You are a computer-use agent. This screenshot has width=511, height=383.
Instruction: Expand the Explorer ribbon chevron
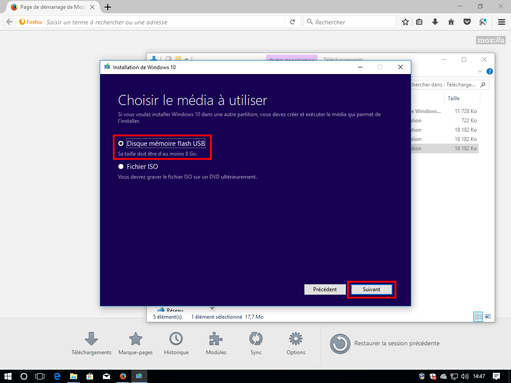tap(480, 71)
